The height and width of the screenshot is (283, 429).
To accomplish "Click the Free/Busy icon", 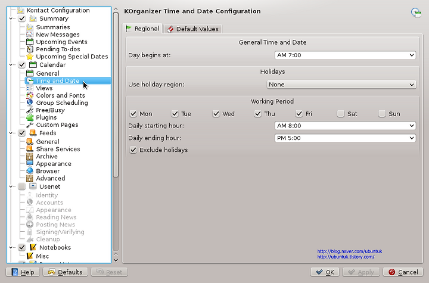I will pyautogui.click(x=30, y=110).
